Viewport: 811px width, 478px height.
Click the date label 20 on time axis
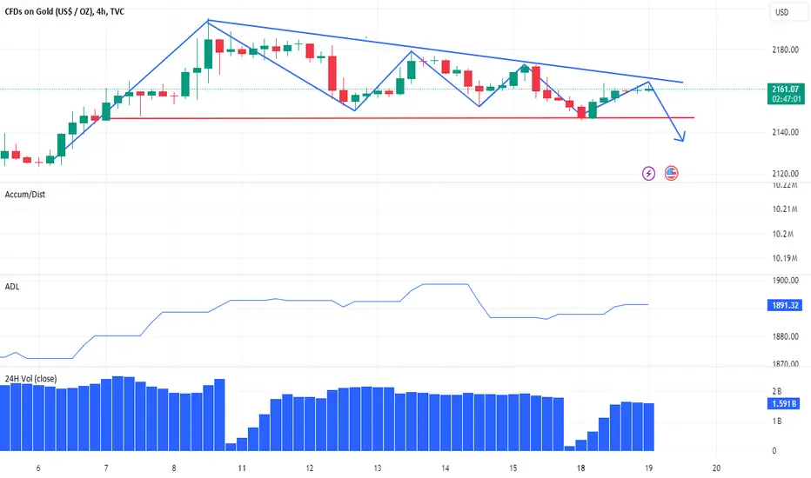[716, 468]
